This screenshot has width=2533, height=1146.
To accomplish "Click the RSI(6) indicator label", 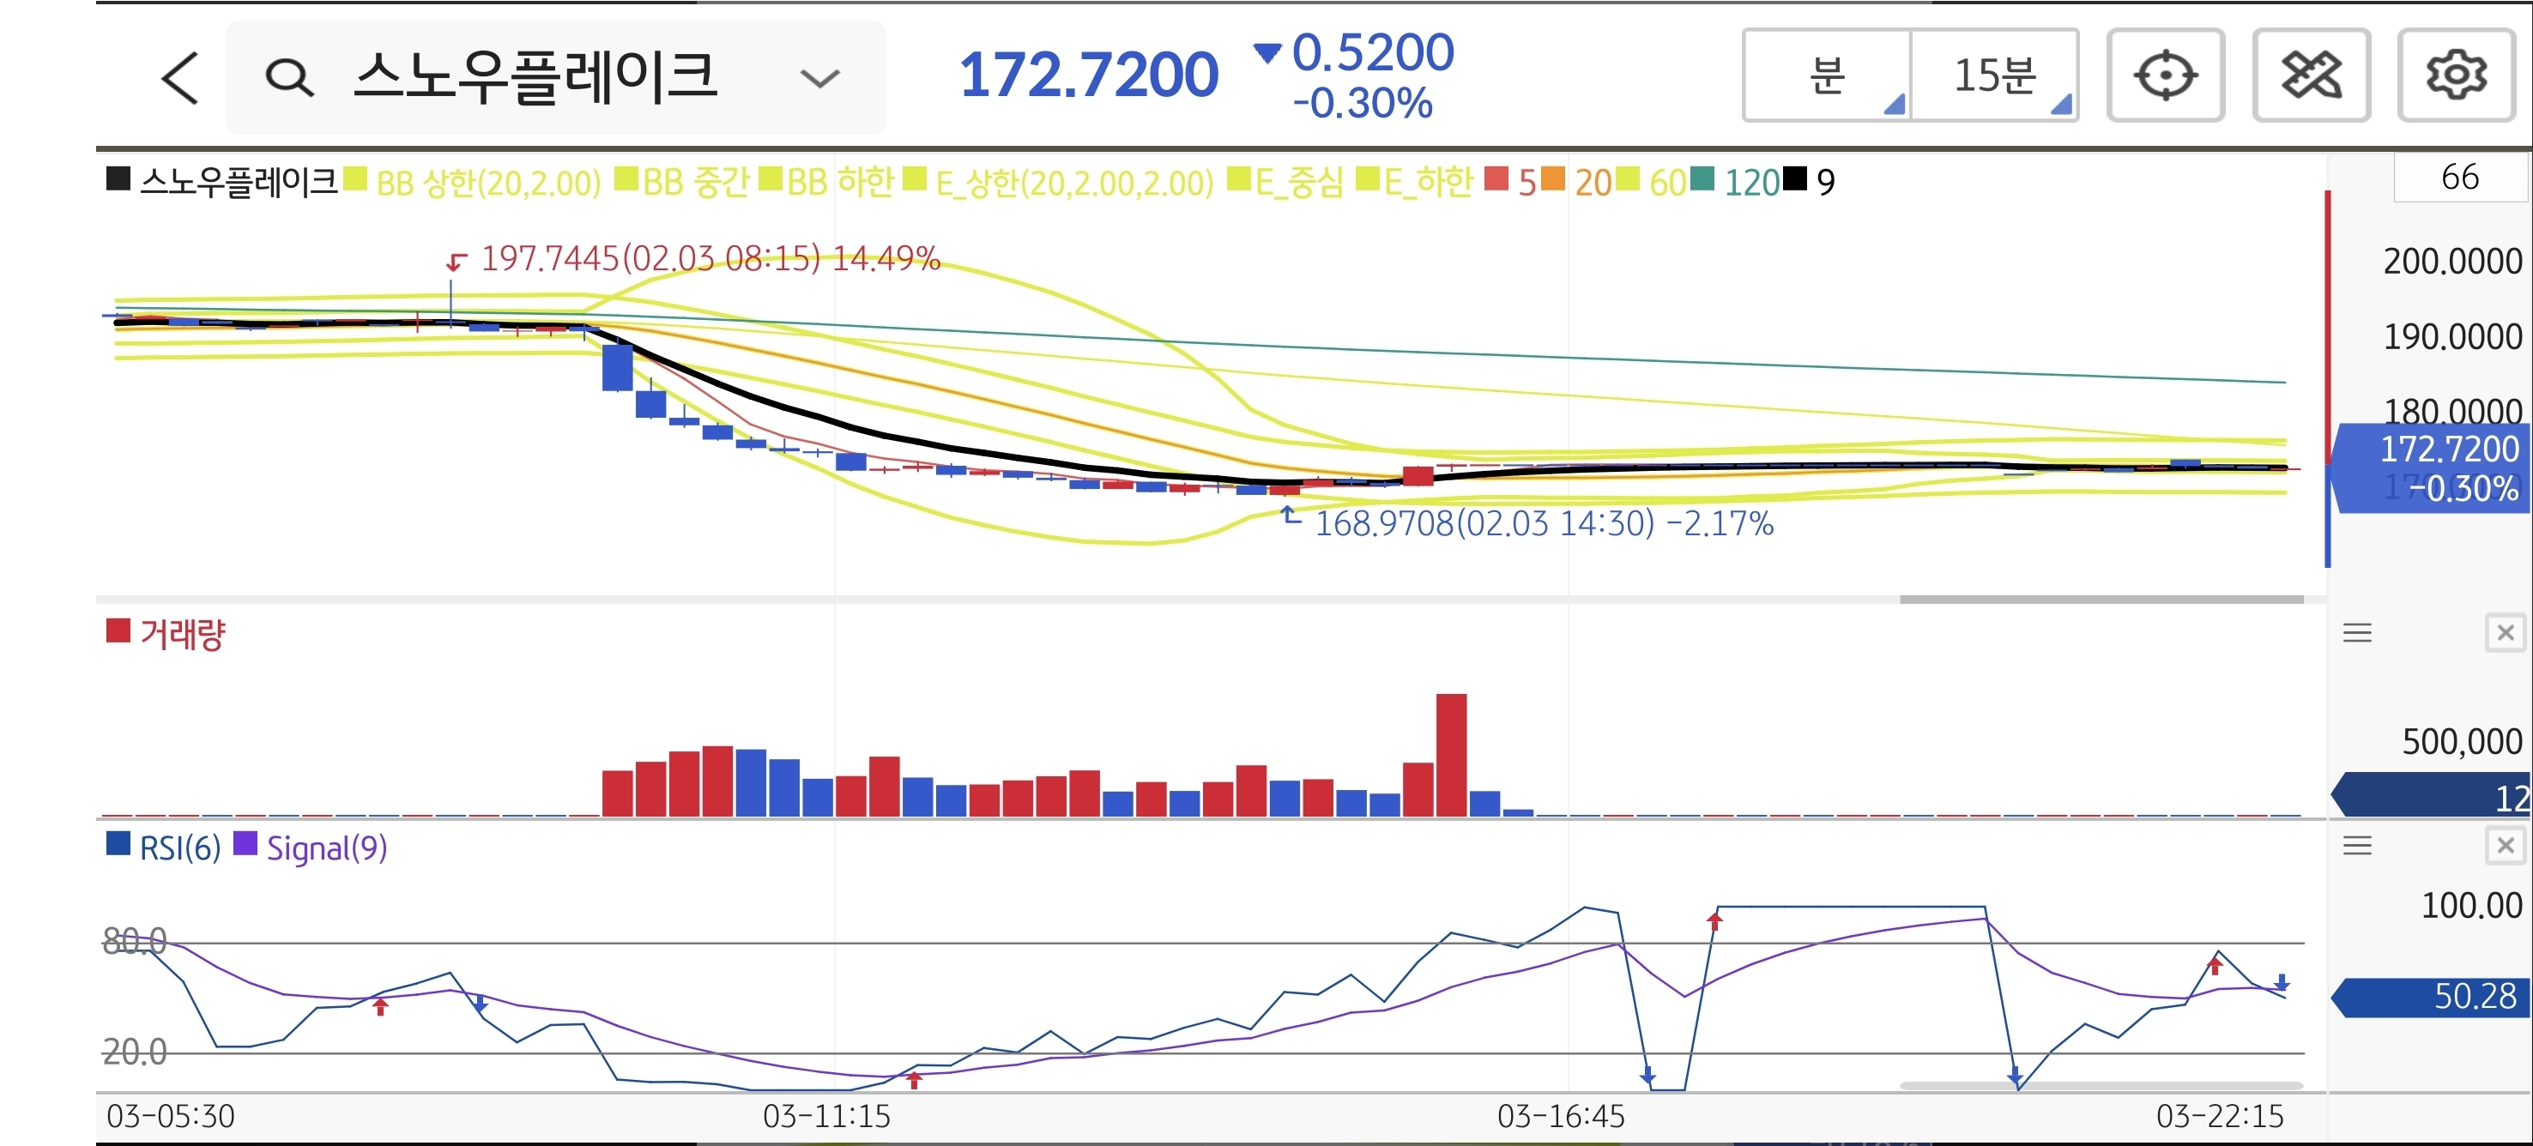I will (x=180, y=847).
